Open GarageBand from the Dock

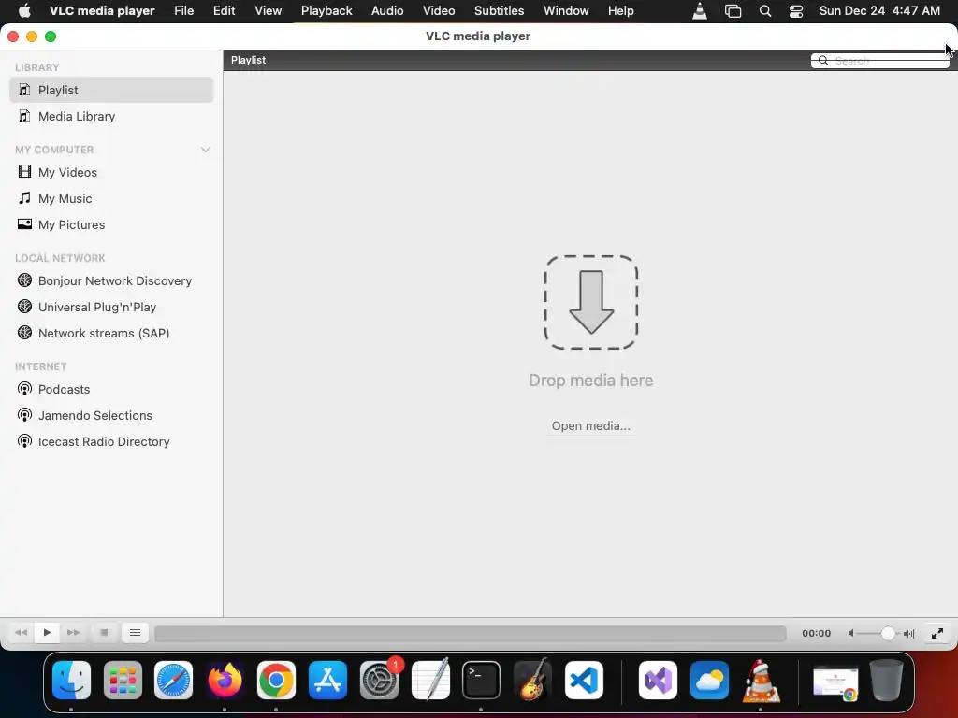click(532, 681)
